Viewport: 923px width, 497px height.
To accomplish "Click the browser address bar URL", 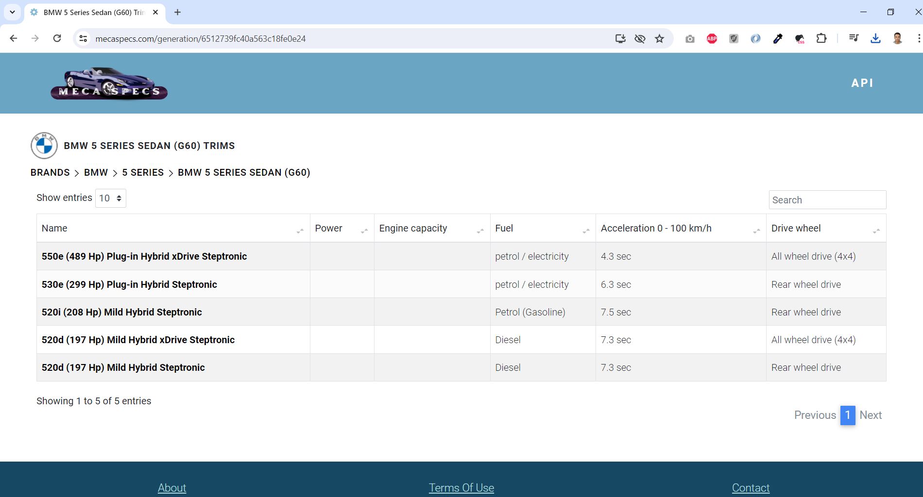I will click(200, 38).
